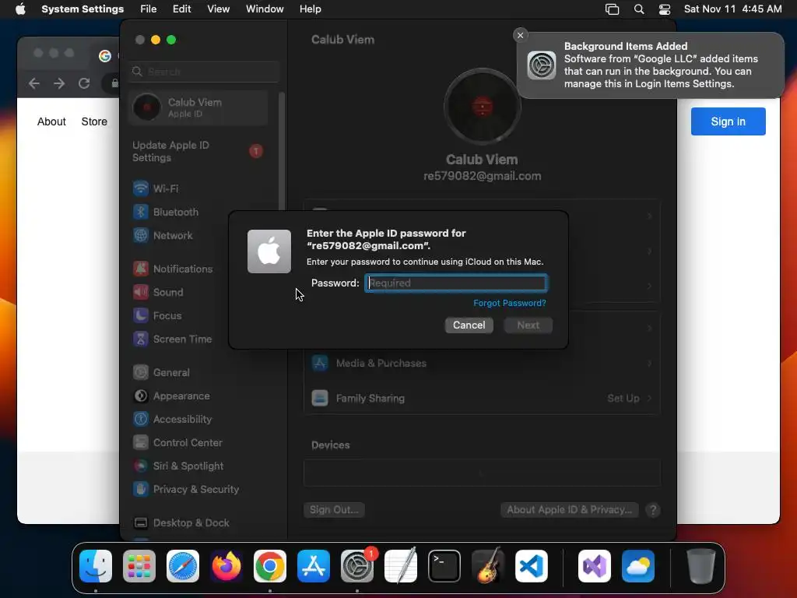Image resolution: width=797 pixels, height=598 pixels.
Task: Click Forgot Password? link
Action: point(510,303)
